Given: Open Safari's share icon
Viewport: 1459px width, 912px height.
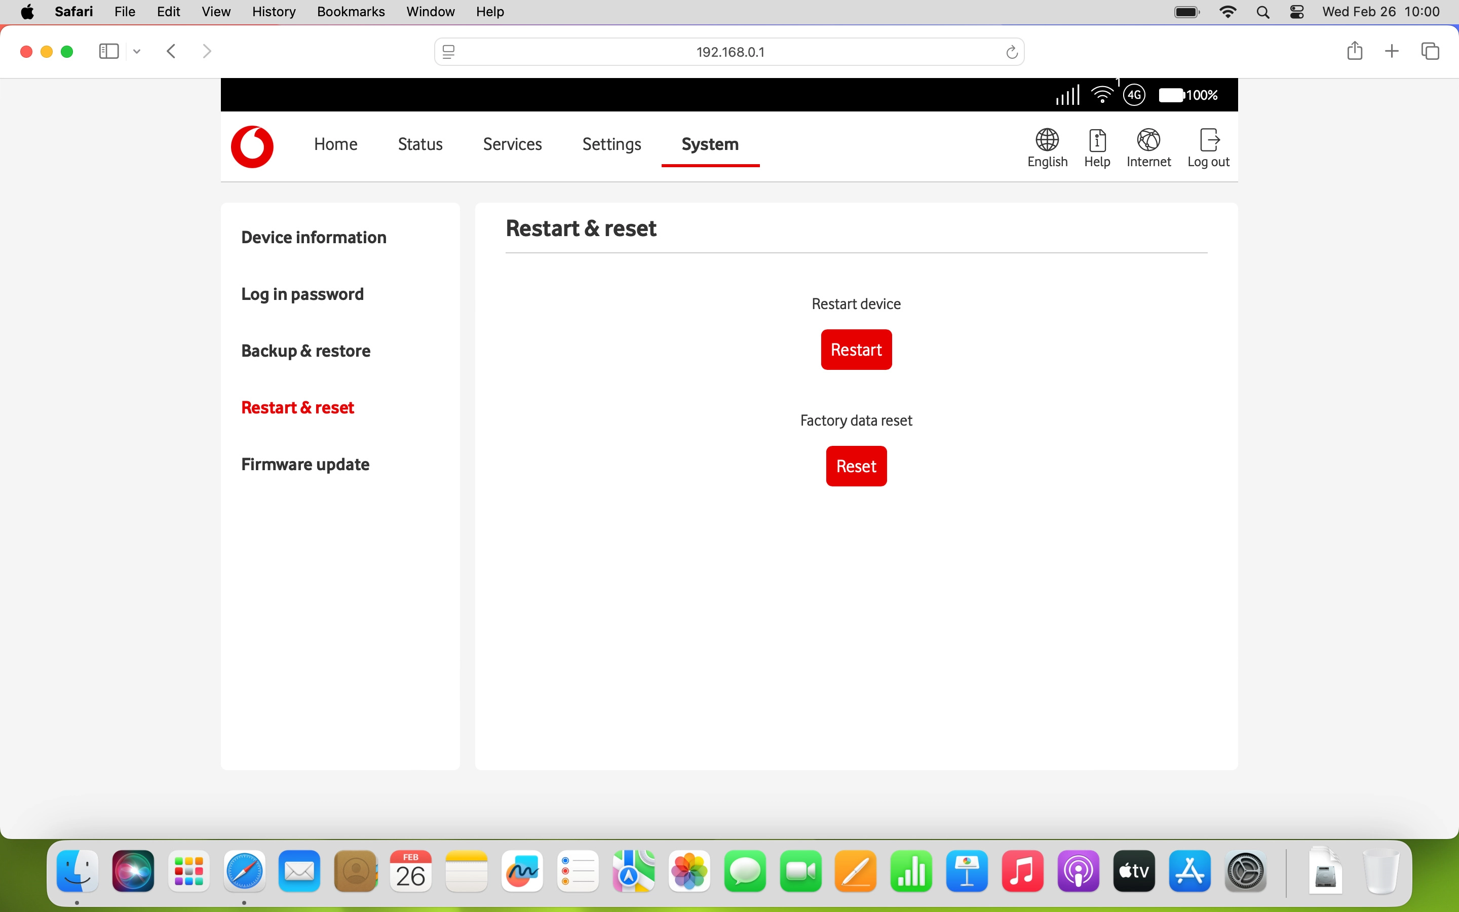Looking at the screenshot, I should coord(1354,51).
